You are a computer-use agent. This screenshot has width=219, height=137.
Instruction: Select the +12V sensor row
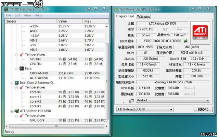[x=67, y=26]
